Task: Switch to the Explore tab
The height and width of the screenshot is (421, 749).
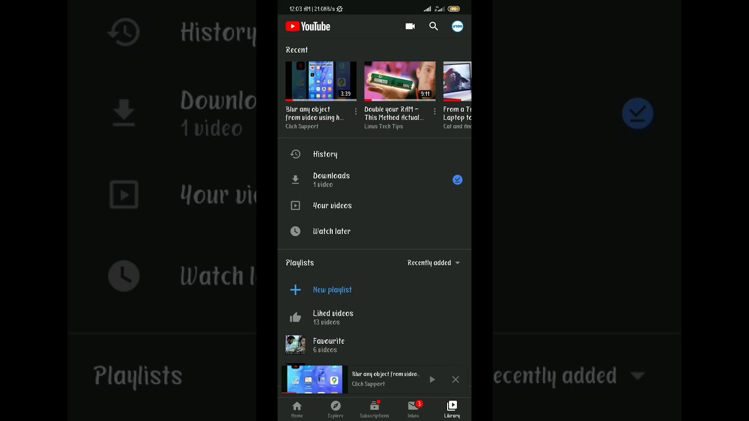Action: [x=335, y=409]
